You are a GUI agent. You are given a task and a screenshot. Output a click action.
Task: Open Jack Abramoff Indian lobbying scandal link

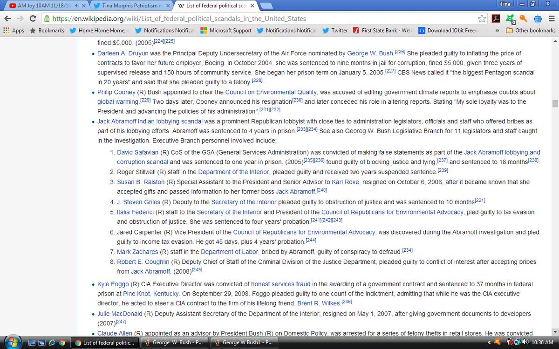[x=150, y=121]
